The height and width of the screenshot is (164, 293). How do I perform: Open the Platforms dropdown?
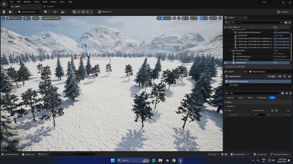pos(105,12)
